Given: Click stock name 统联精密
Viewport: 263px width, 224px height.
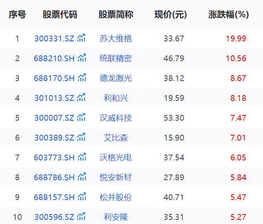Looking at the screenshot, I should [x=116, y=59].
